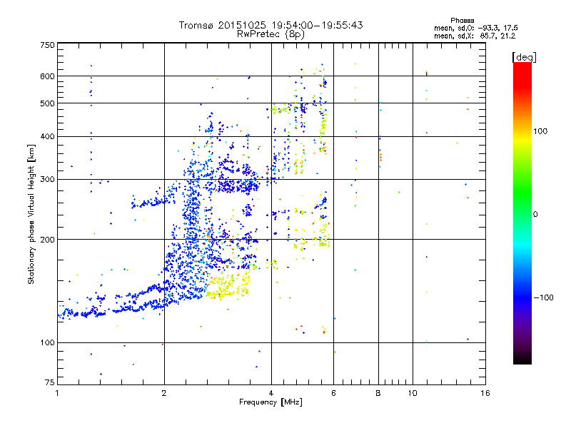
Task: Click the y-axis label '75'
Action: click(50, 382)
